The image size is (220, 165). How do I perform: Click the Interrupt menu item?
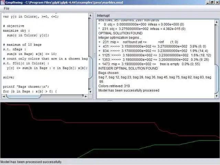coord(103,16)
